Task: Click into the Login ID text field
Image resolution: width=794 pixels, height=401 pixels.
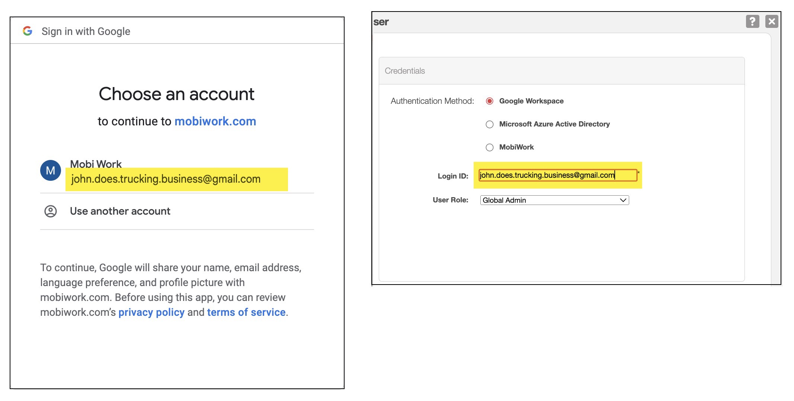Action: 557,175
